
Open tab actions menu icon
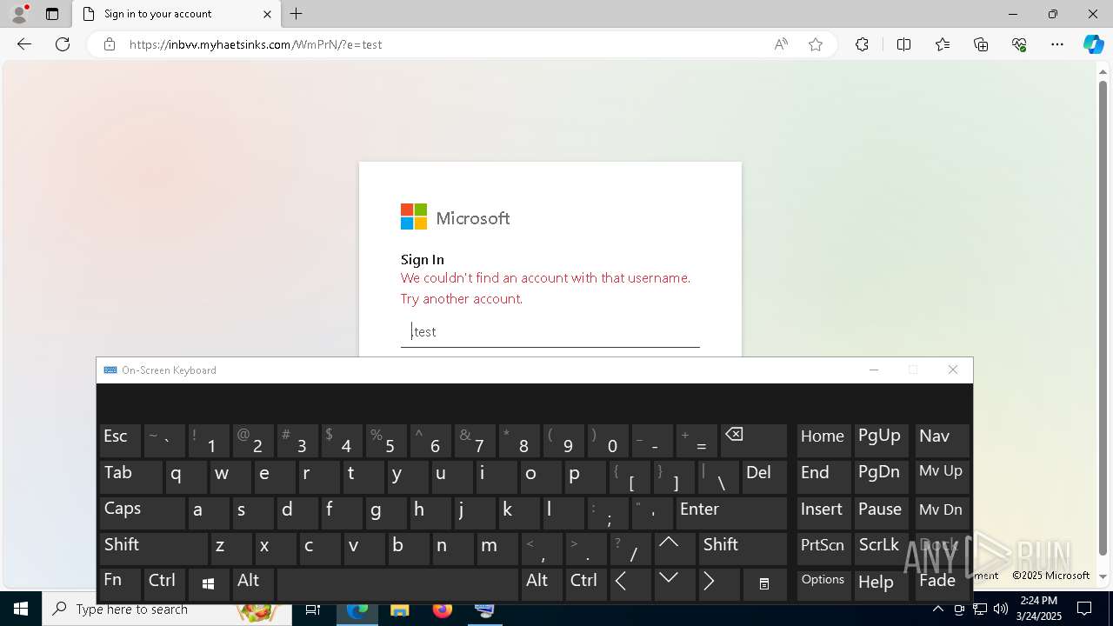52,14
